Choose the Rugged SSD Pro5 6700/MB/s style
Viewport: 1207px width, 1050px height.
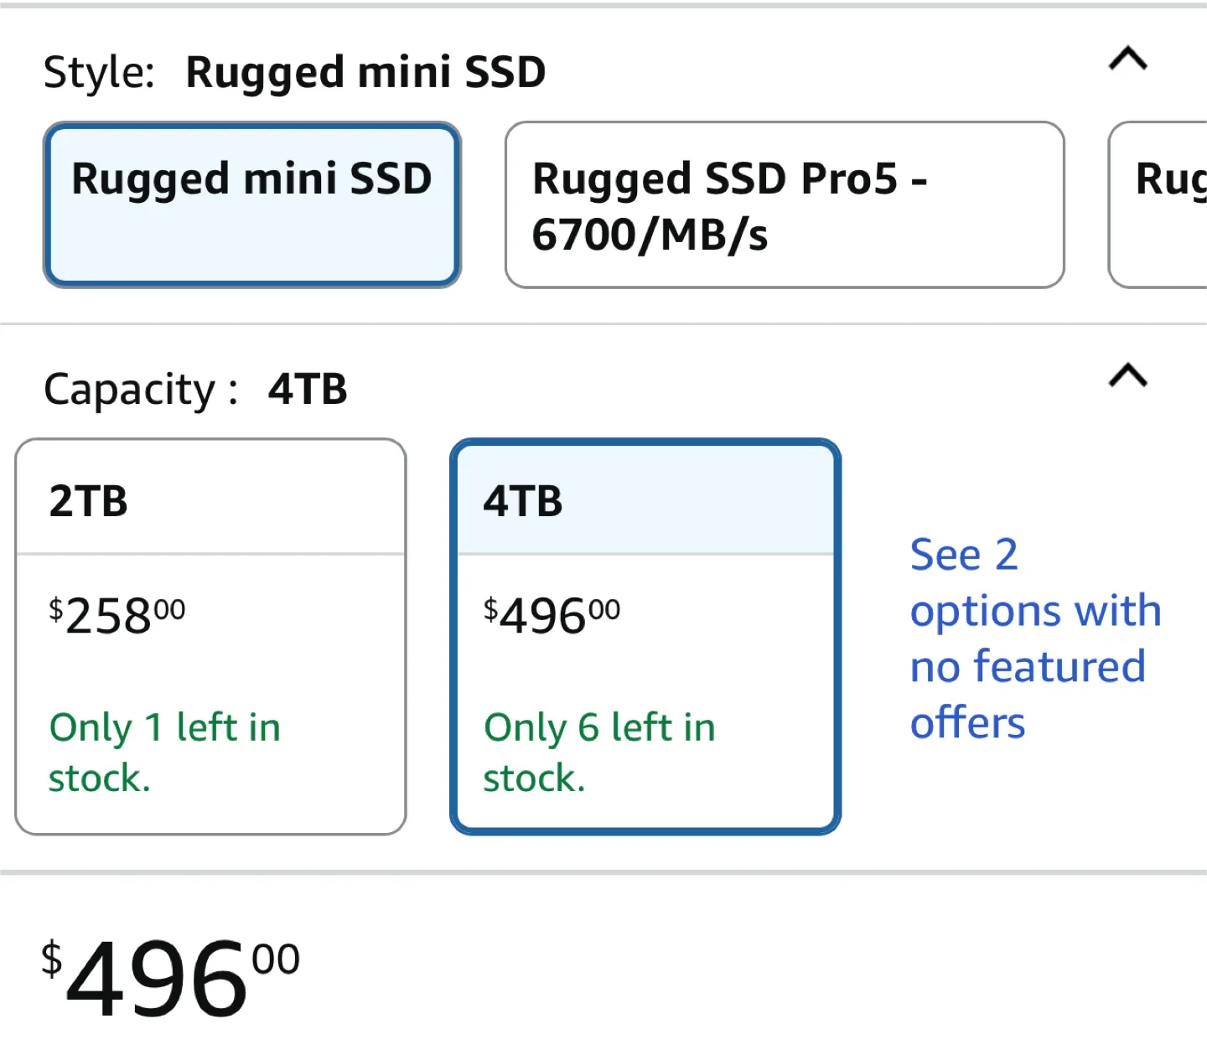783,204
